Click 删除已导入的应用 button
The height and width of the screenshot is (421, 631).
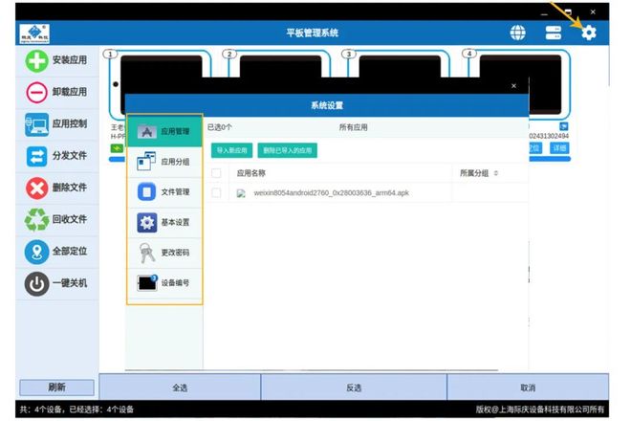pyautogui.click(x=288, y=150)
